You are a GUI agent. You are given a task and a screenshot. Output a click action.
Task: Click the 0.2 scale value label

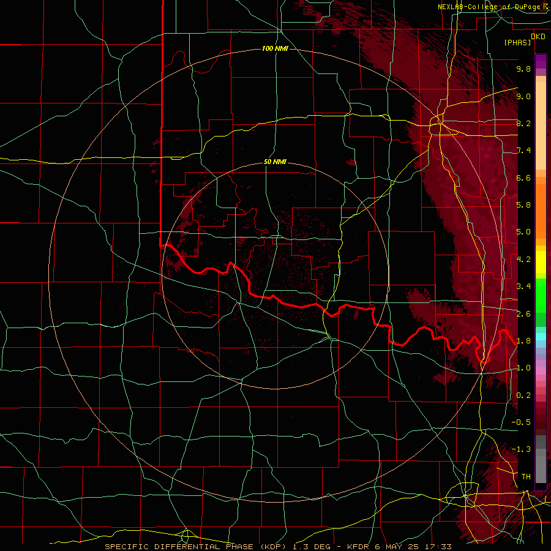tap(523, 395)
